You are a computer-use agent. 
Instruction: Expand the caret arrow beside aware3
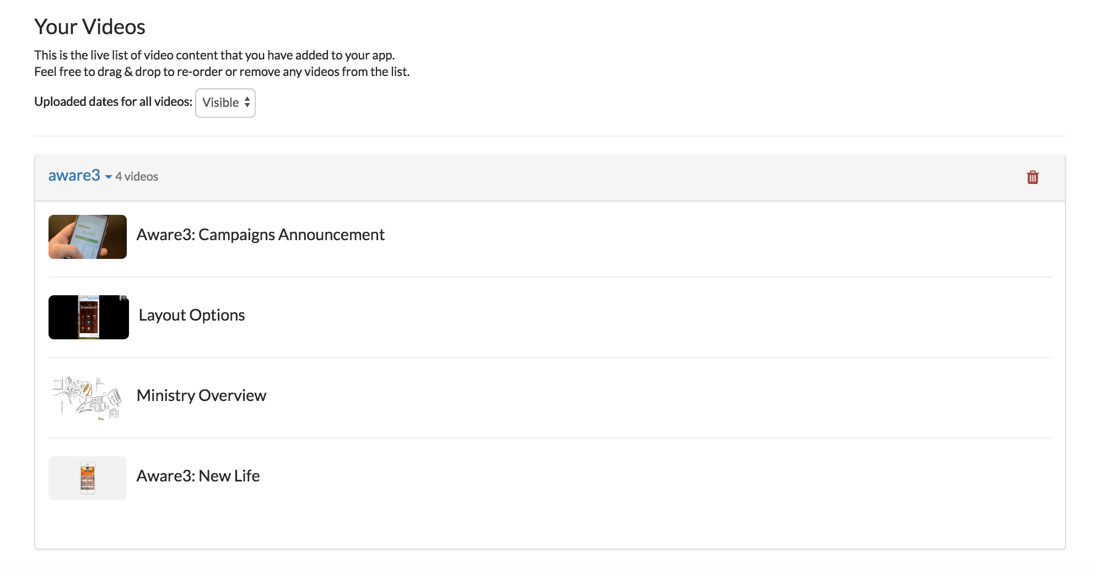pos(108,177)
